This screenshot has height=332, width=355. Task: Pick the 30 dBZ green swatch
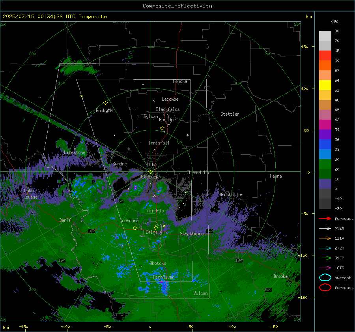pyautogui.click(x=325, y=164)
